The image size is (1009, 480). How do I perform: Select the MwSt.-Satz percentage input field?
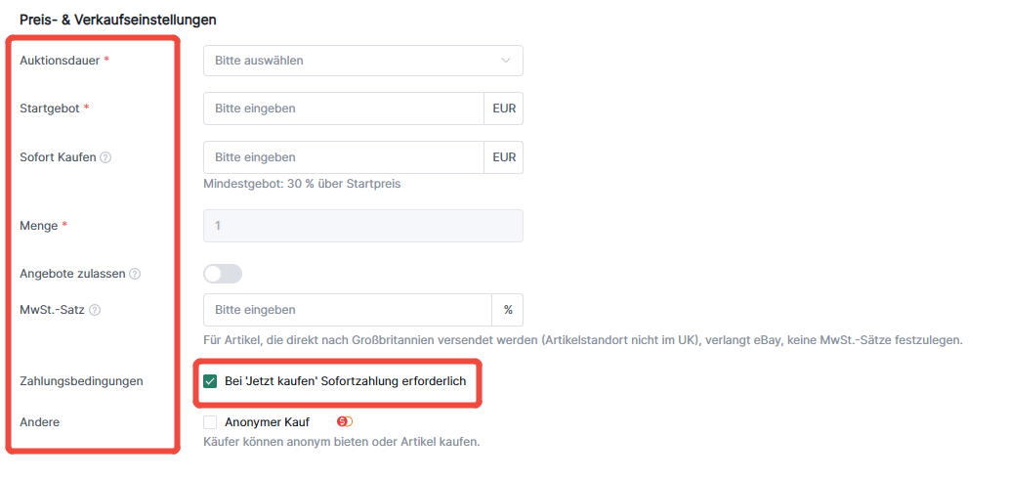pyautogui.click(x=348, y=310)
